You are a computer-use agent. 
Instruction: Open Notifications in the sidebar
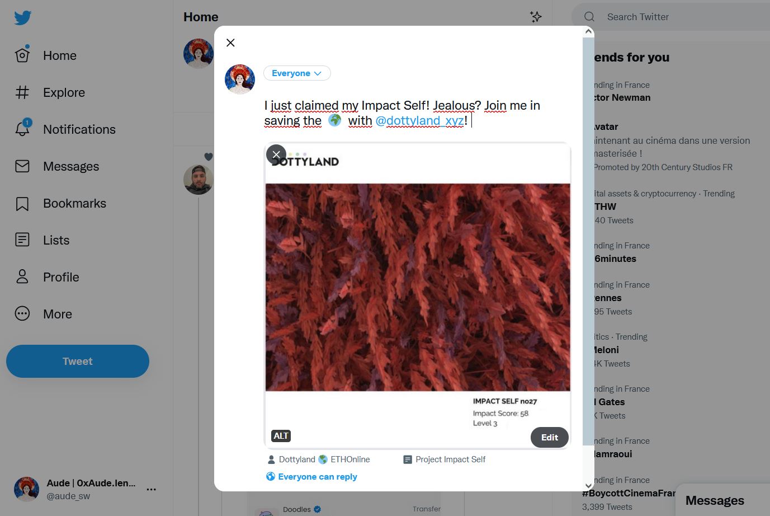click(x=65, y=129)
